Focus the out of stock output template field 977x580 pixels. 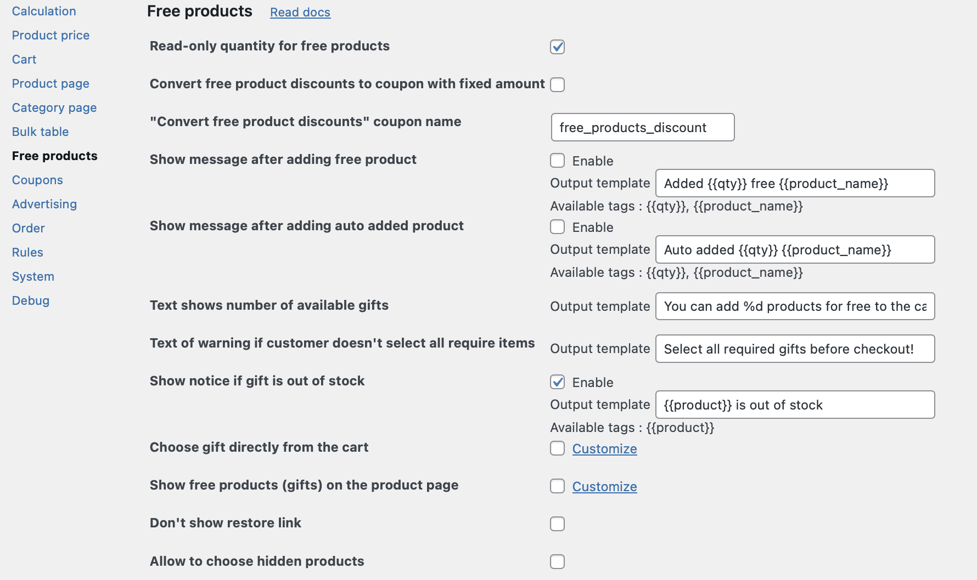pos(795,405)
